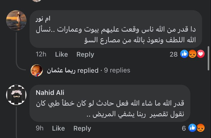This screenshot has width=211, height=138.
Task: Open the ام نور profile name link
Action: pyautogui.click(x=43, y=19)
